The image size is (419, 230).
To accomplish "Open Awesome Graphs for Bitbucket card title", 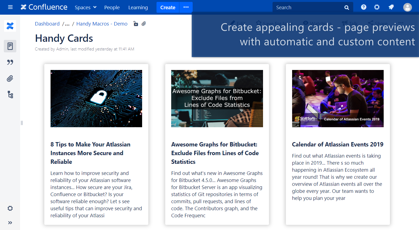I will click(x=215, y=153).
